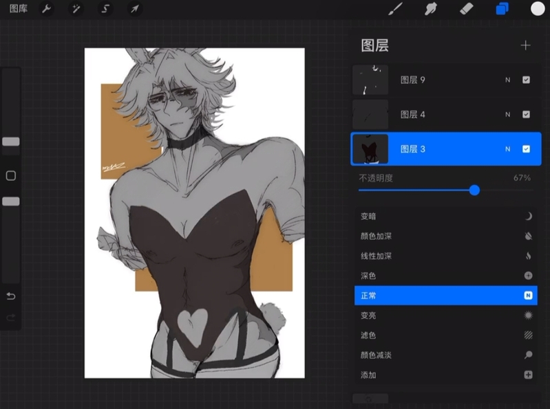Adjust the brush size sidebar slider
Viewport: 550px width, 409px height.
click(11, 142)
